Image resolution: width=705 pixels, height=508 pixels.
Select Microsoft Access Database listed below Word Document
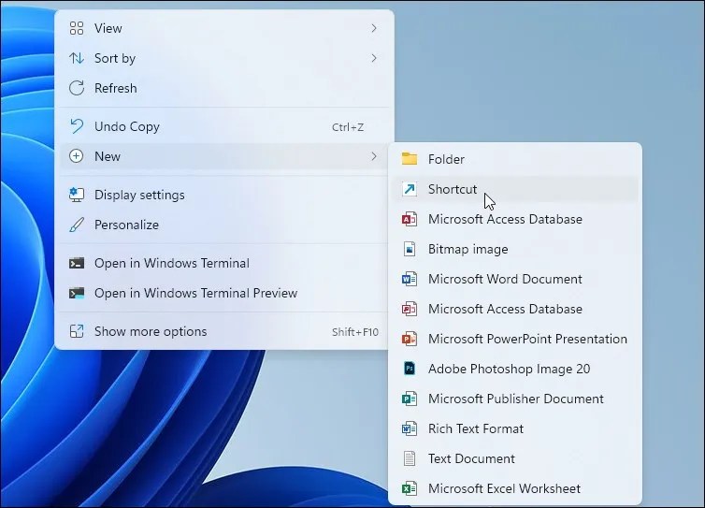[515, 309]
